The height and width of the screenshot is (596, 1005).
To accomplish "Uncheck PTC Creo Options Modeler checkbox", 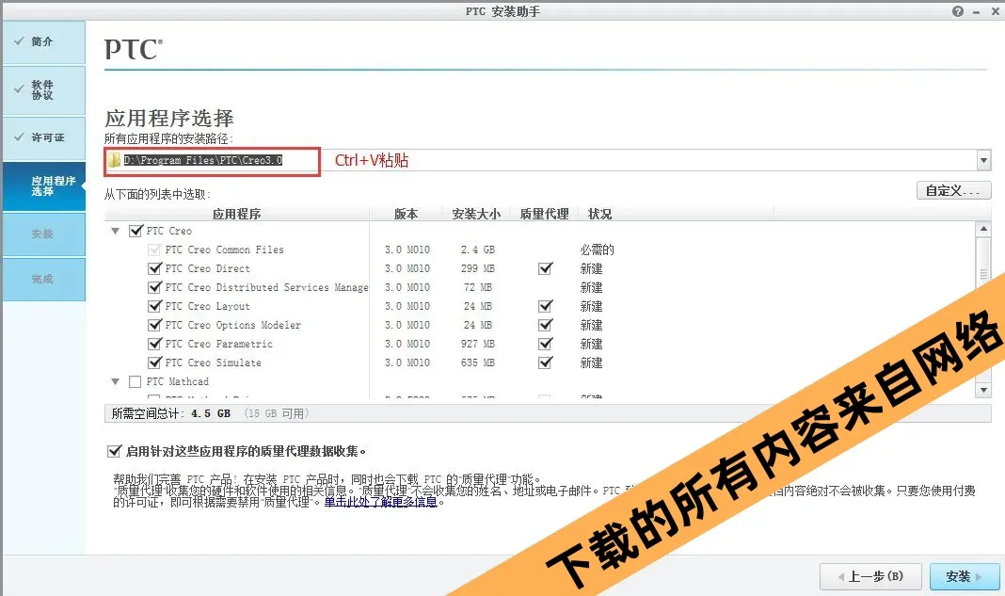I will pos(154,325).
